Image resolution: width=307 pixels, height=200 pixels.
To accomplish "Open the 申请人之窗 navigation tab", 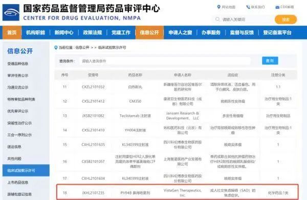I will click(180, 33).
